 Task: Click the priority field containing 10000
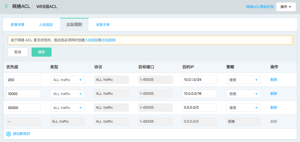click(x=24, y=94)
